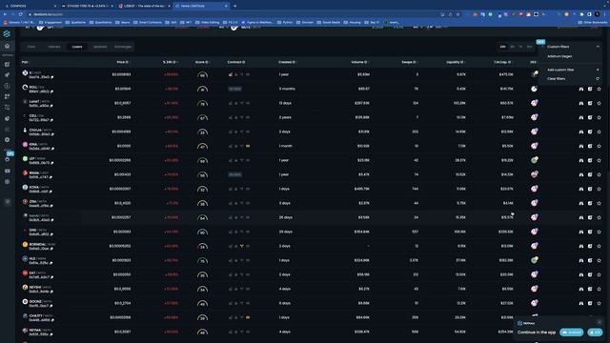Open the info circle icon in the sidebar

click(x=7, y=86)
